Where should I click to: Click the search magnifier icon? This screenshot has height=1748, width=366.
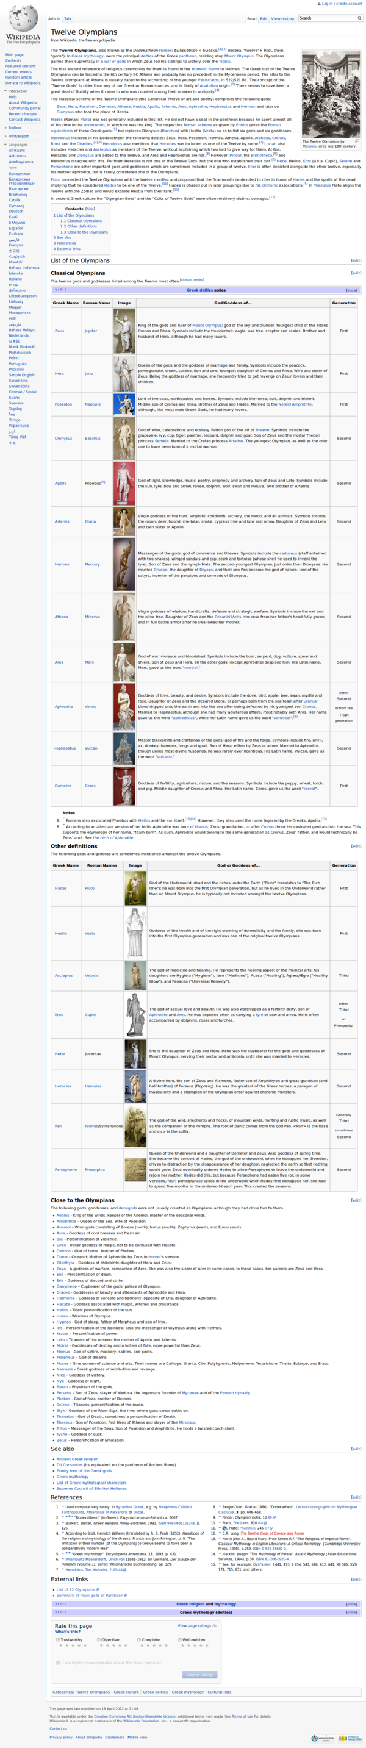tap(359, 18)
